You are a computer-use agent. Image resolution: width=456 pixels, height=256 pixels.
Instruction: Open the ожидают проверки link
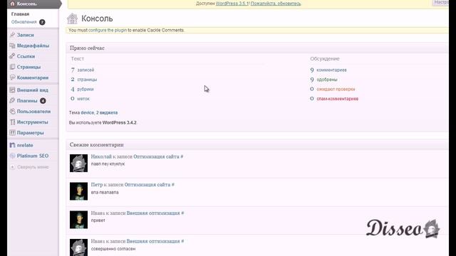pyautogui.click(x=336, y=89)
